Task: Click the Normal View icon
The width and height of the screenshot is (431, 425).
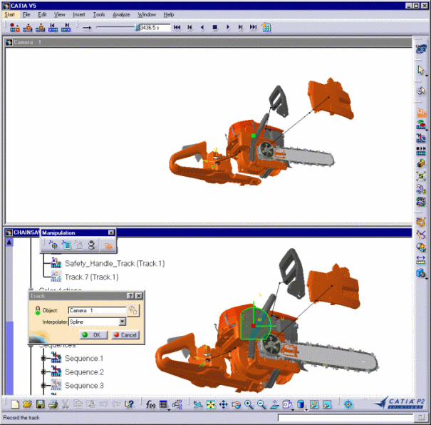Action: [x=274, y=404]
